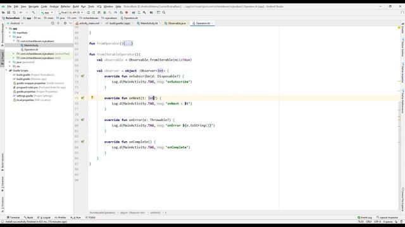Collapse the java folder node
Screen dimensions: 405x227
tap(10, 37)
